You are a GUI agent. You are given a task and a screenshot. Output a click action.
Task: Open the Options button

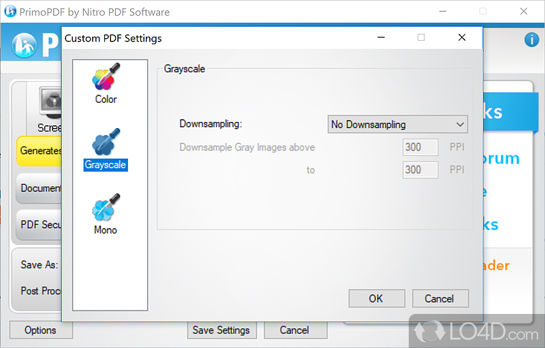41,330
